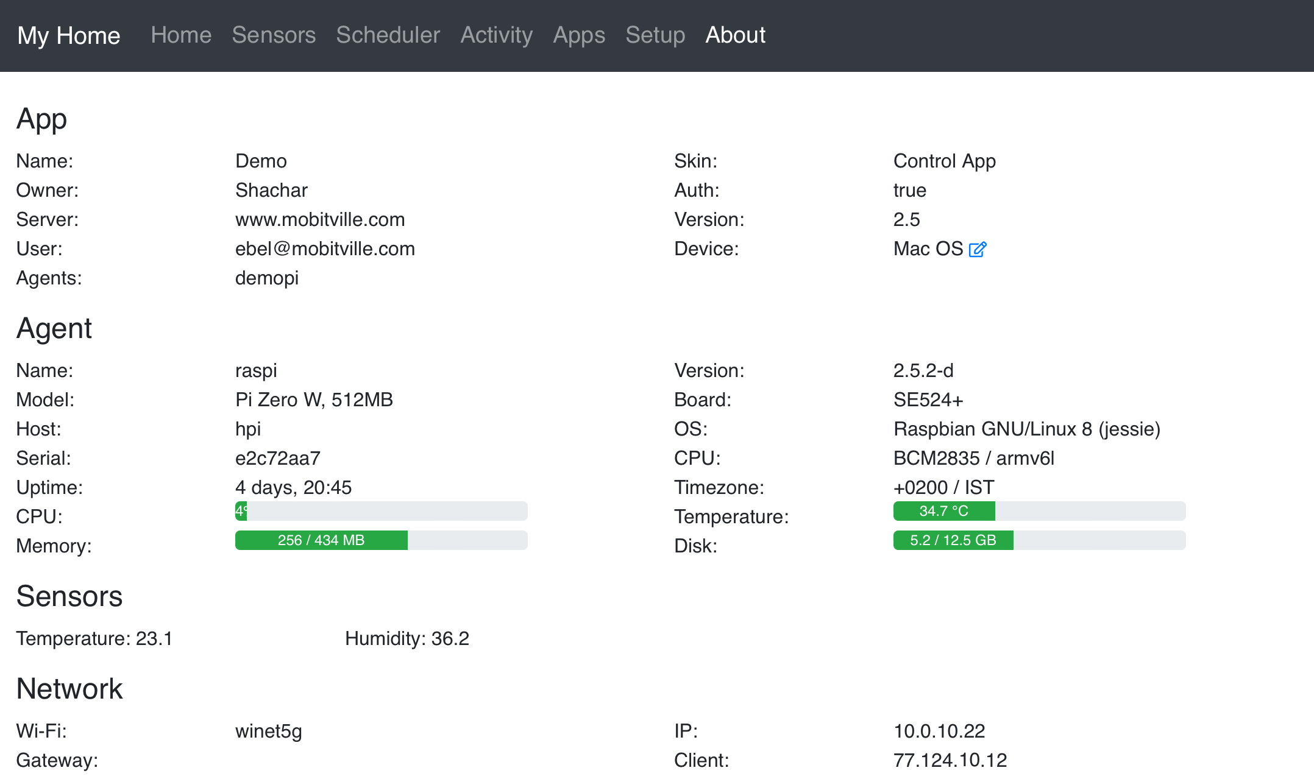Screen dimensions: 1314x779
Task: Switch to the Activity page
Action: 496,35
